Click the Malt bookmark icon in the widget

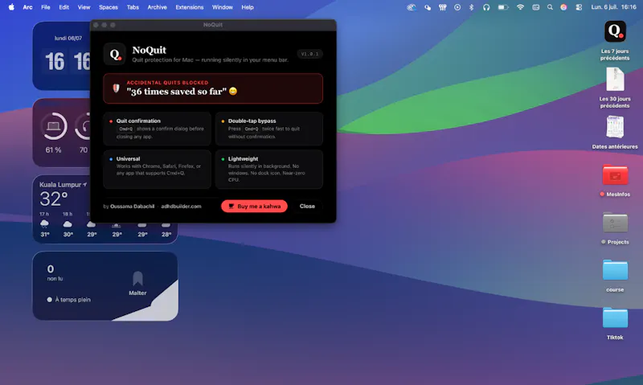coord(137,278)
